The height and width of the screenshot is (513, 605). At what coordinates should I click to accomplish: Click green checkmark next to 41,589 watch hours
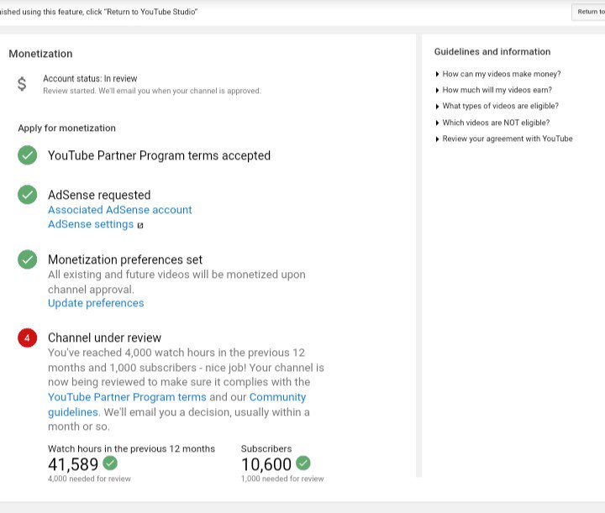(x=110, y=463)
